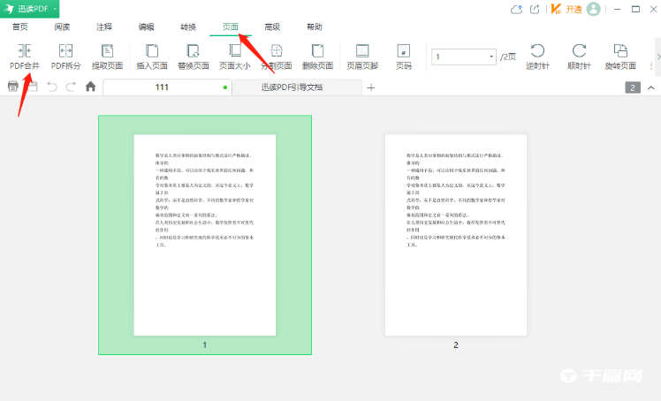Click the print icon
This screenshot has height=401, width=661.
[x=13, y=87]
